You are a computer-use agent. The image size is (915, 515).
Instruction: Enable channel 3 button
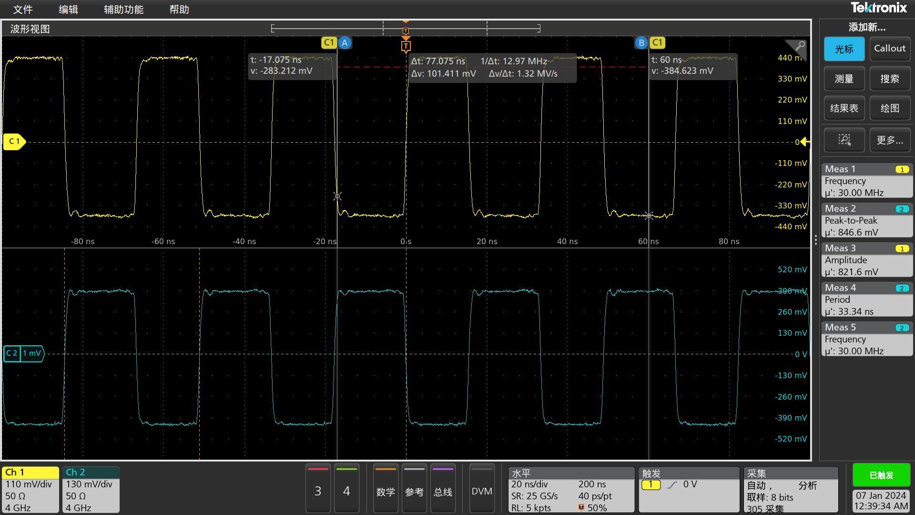318,490
